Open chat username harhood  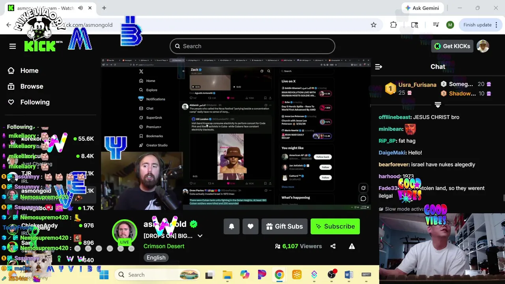(389, 176)
